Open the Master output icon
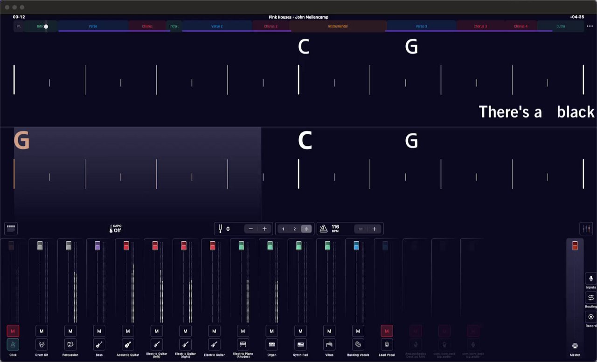Viewport: 597px width, 362px height. click(575, 346)
